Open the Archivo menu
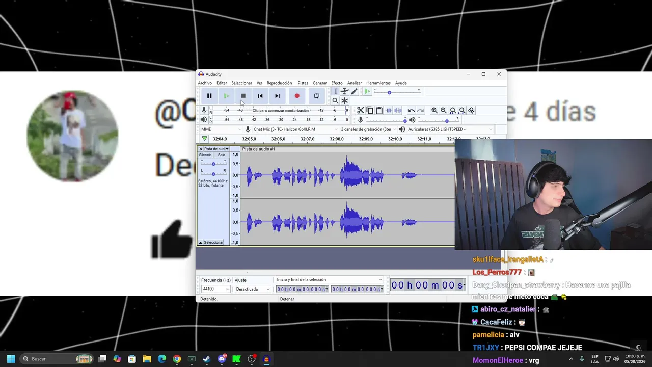The image size is (652, 367). [x=205, y=83]
